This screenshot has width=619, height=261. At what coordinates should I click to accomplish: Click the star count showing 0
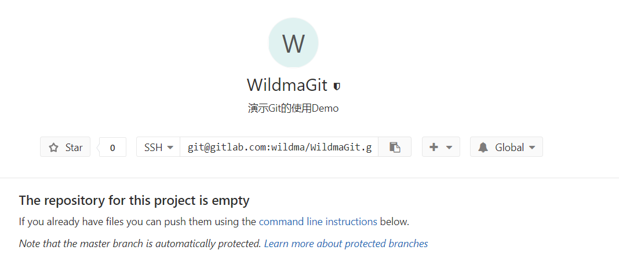click(112, 148)
